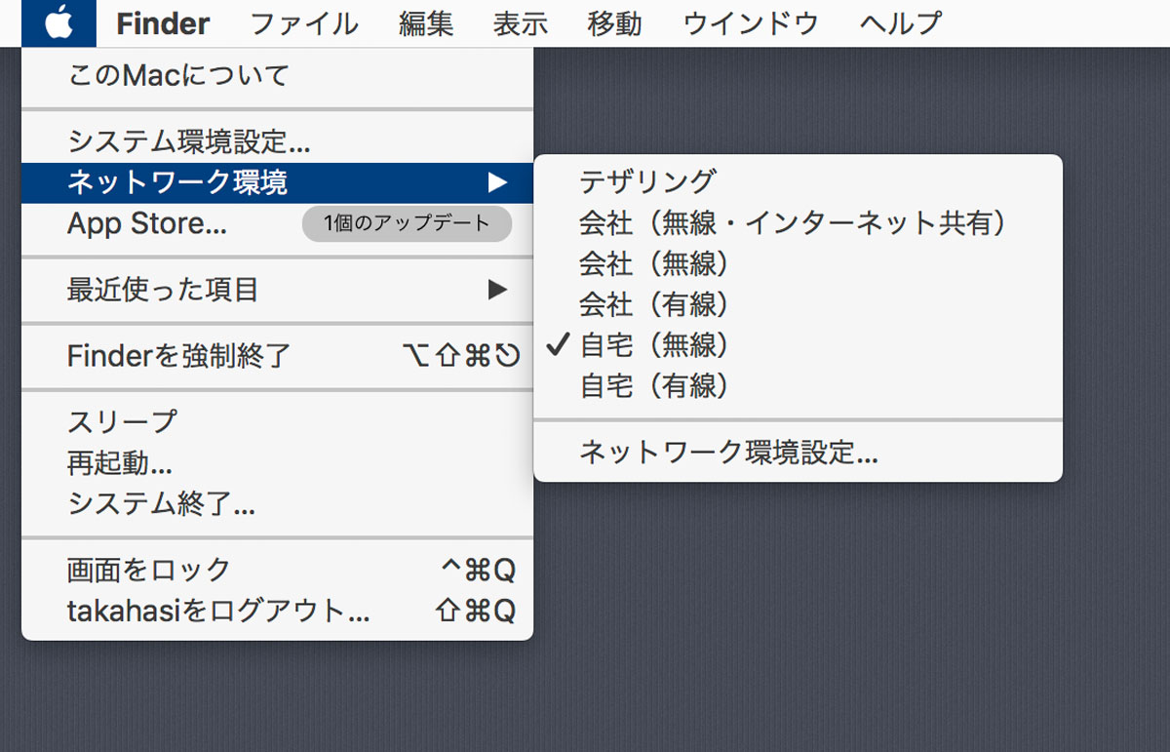This screenshot has width=1170, height=752.
Task: Open the ヘルプ menu
Action: pos(901,23)
